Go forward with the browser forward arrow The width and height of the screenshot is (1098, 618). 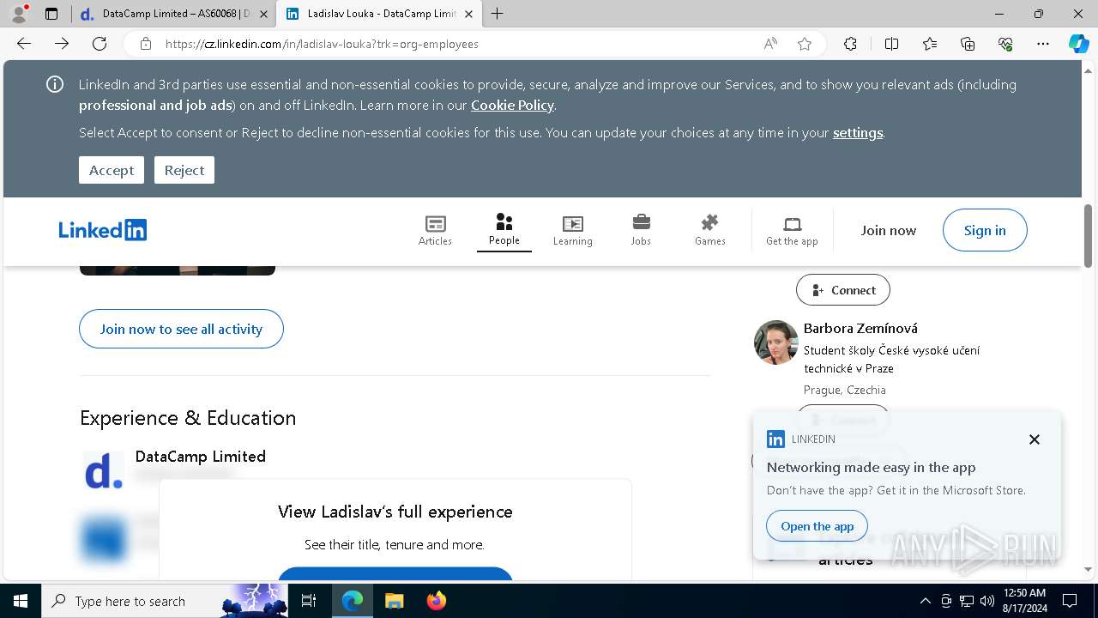(x=62, y=44)
